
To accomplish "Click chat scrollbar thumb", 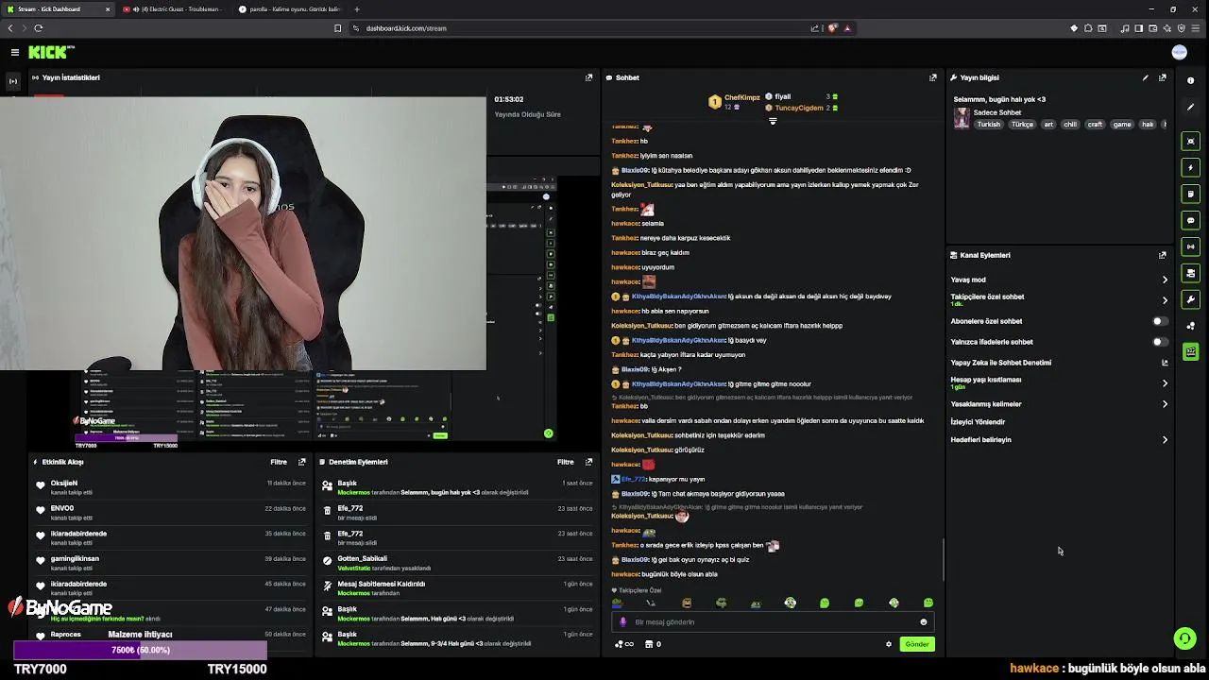I will pyautogui.click(x=944, y=559).
